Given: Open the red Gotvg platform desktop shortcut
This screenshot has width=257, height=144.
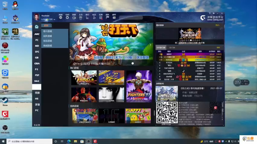Looking at the screenshot, I should (x=5, y=115).
